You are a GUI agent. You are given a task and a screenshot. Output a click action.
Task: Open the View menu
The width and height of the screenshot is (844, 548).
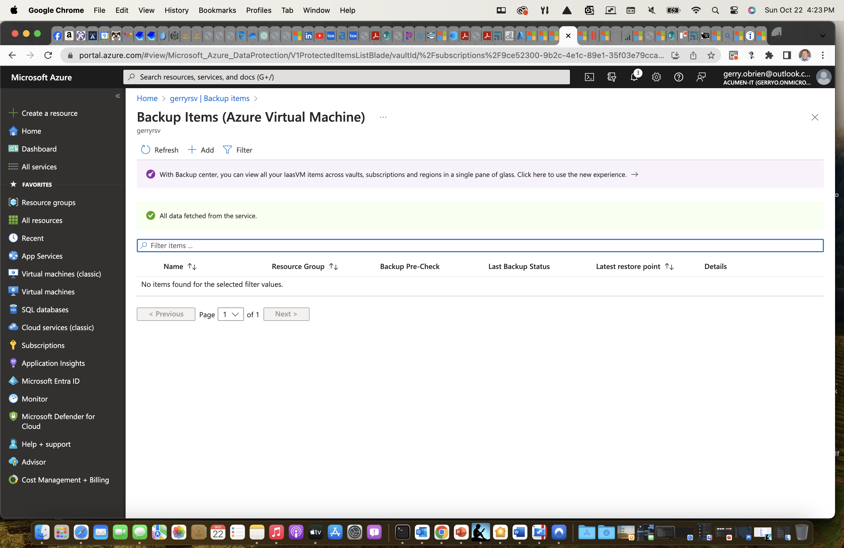[146, 10]
